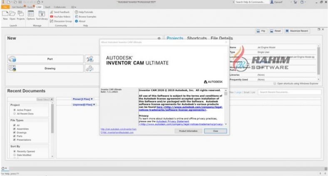Open the ribbon display options dropdown after Collaborate

(x=73, y=7)
